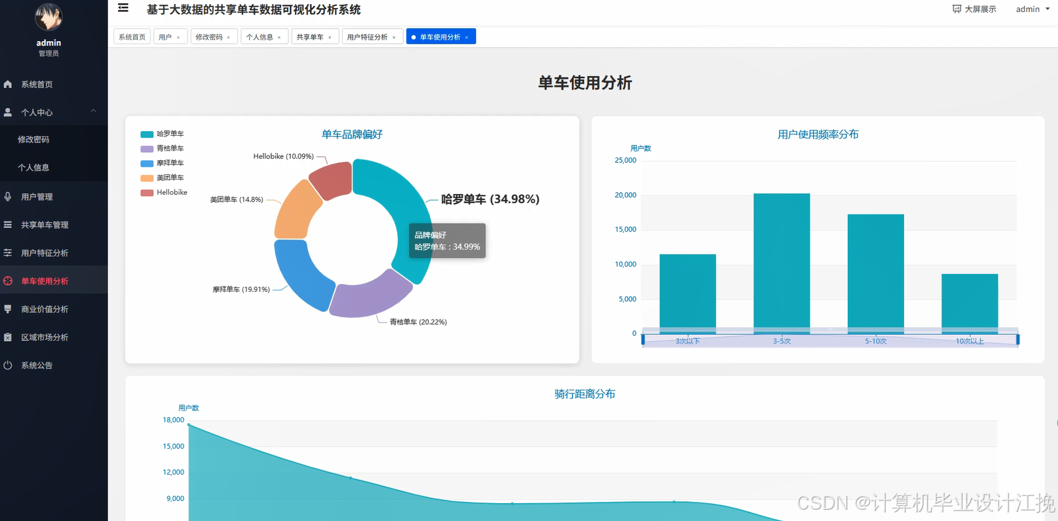Click the 大屏展示 screen icon

[957, 9]
